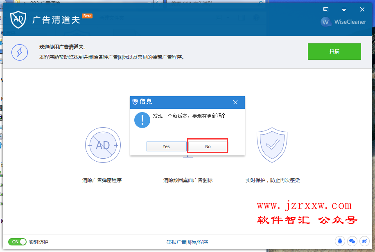The image size is (375, 252).
Task: Click the 实时保护，防止再次感染 label
Action: click(273, 180)
